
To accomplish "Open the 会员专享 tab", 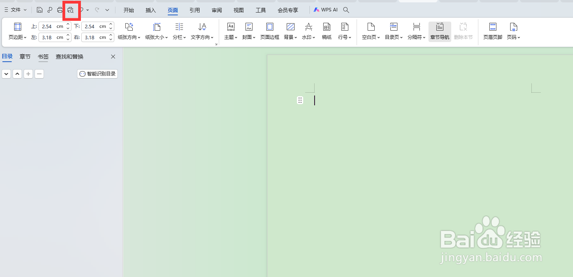I will (288, 10).
